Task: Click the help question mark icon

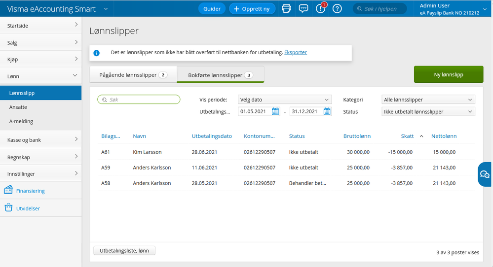Action: tap(337, 8)
